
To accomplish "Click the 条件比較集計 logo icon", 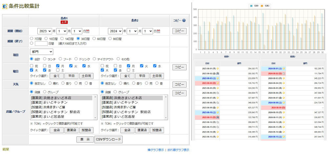I will pos(5,6).
